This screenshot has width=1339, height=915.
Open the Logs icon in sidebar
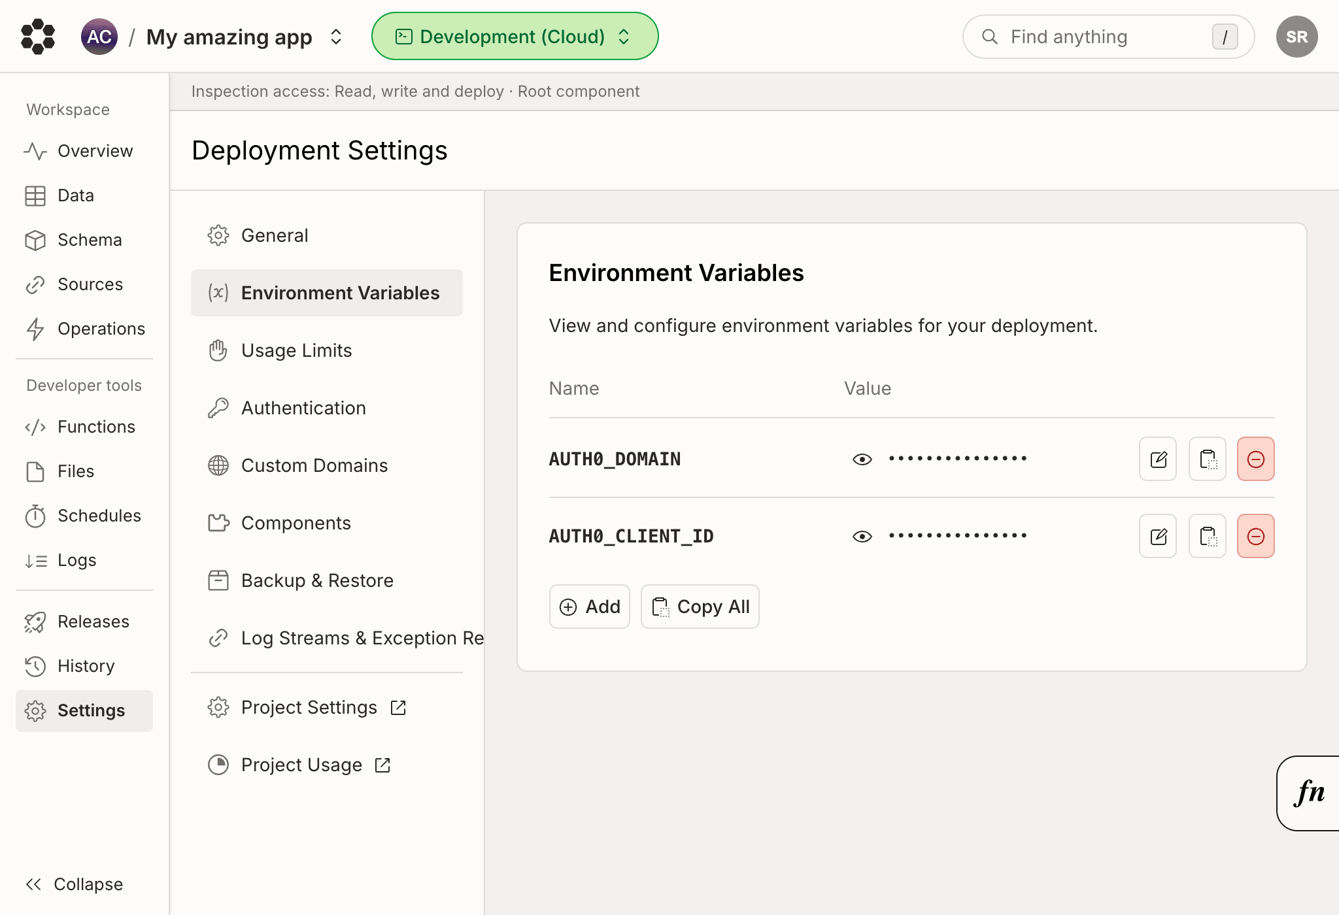coord(35,560)
